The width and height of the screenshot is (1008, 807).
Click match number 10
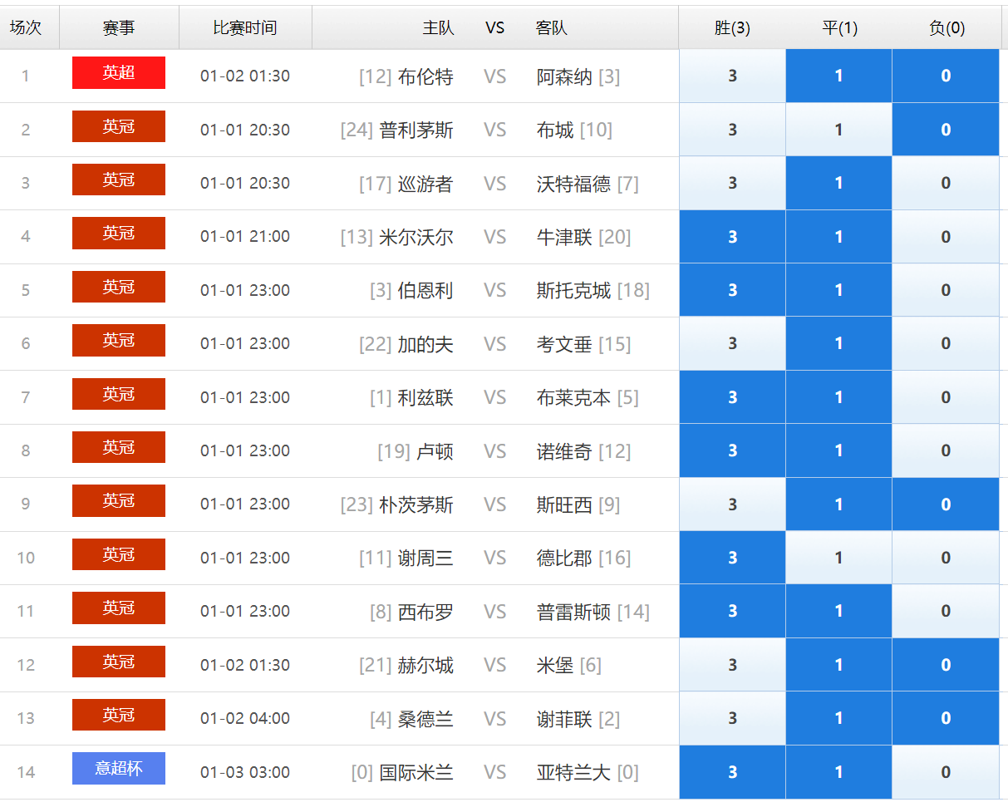coord(26,559)
